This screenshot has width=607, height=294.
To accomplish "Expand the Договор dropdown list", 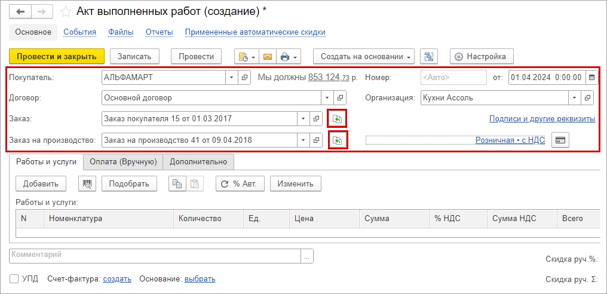I will [328, 98].
